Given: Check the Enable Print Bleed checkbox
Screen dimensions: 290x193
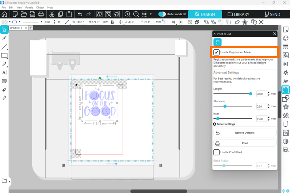Looking at the screenshot, I should point(216,152).
